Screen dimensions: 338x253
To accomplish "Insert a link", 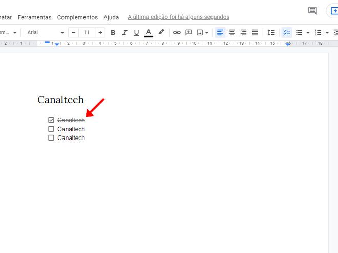I will [177, 33].
